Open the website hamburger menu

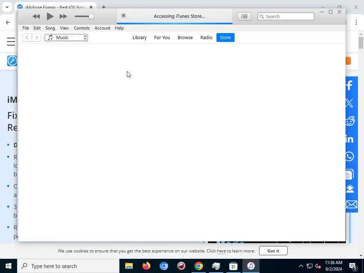(x=11, y=41)
